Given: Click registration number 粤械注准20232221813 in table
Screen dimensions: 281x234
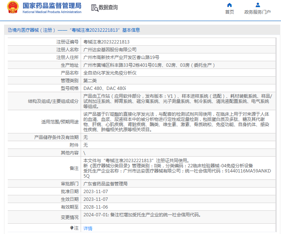Looking at the screenshot, I should tap(106, 42).
